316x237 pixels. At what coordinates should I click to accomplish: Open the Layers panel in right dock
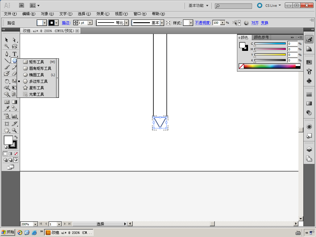coord(309,149)
